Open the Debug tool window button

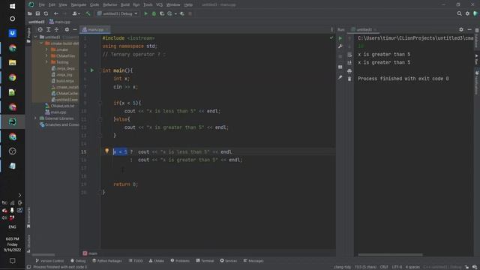78,261
